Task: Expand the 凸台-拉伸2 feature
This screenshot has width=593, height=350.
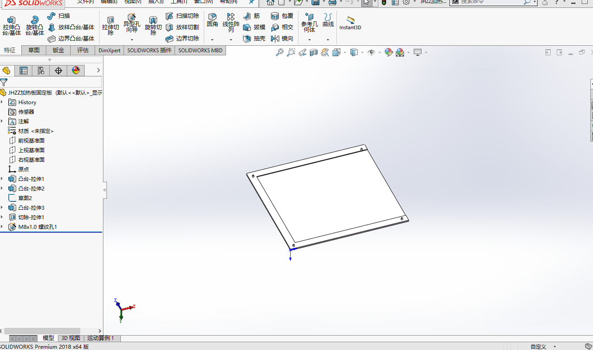Action: point(2,189)
